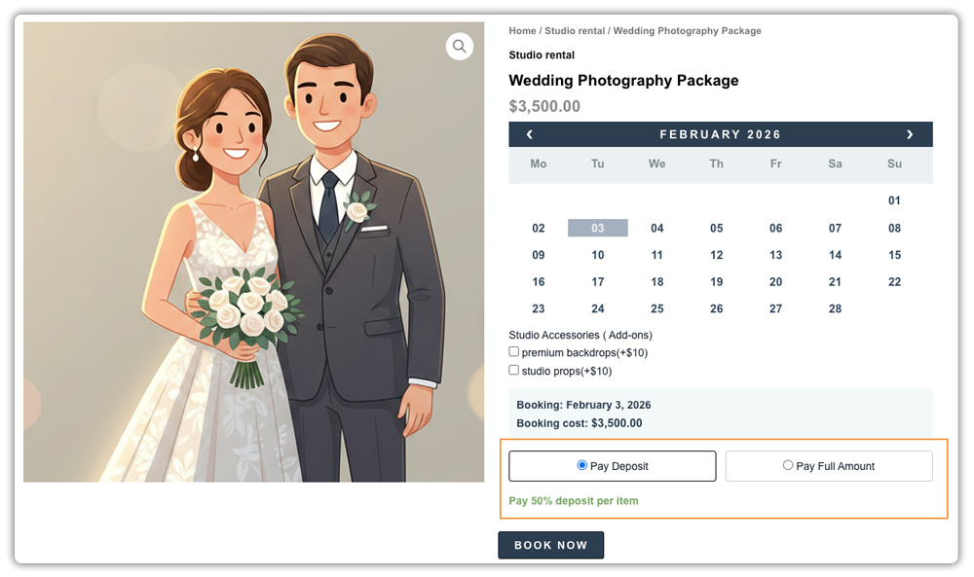Open the Wedding Photography Package breadcrumb
Viewport: 974px width, 577px height.
687,30
